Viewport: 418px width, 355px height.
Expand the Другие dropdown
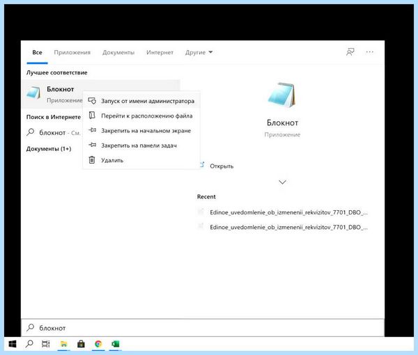[199, 52]
